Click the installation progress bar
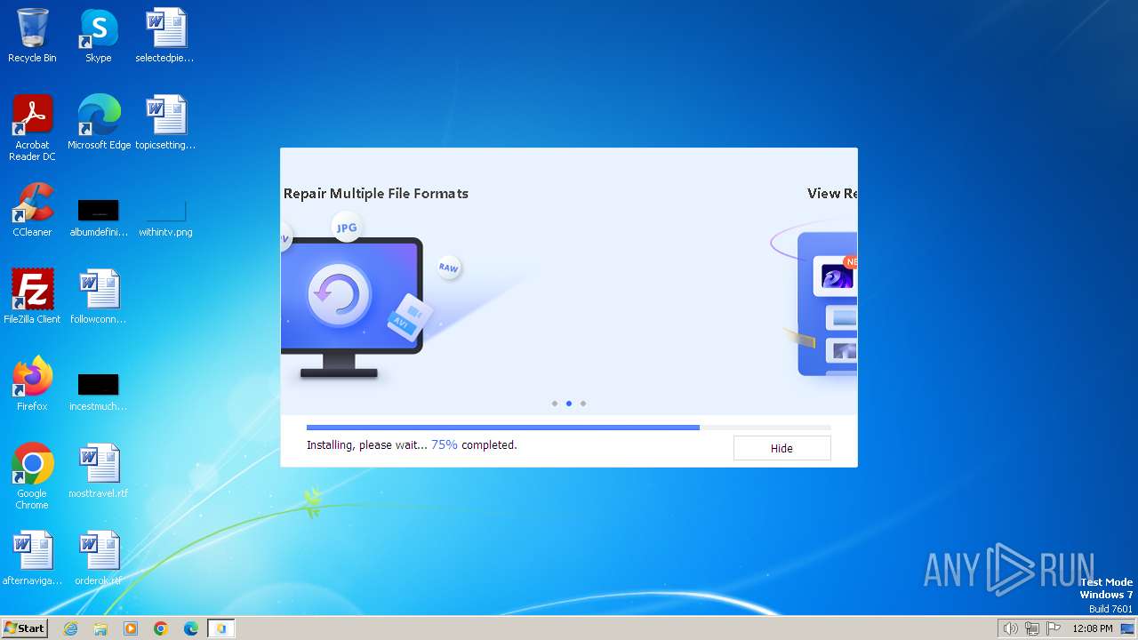Viewport: 1138px width, 640px height. [569, 428]
